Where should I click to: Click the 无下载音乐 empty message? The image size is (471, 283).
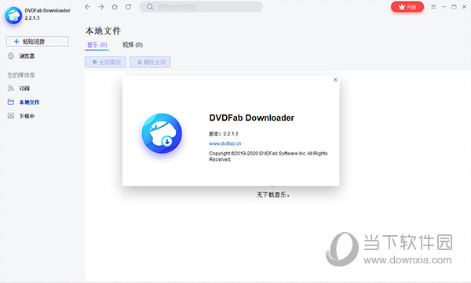(x=272, y=194)
